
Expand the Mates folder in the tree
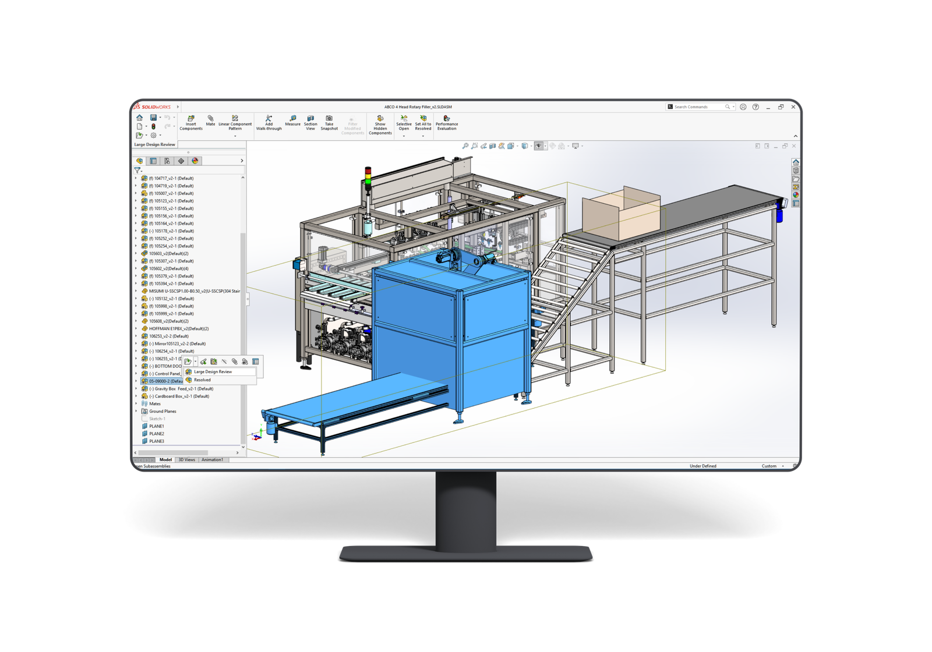pos(136,403)
